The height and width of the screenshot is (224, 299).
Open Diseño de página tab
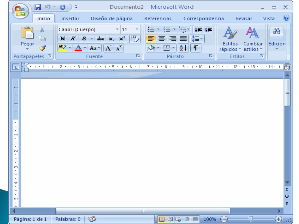coord(112,18)
